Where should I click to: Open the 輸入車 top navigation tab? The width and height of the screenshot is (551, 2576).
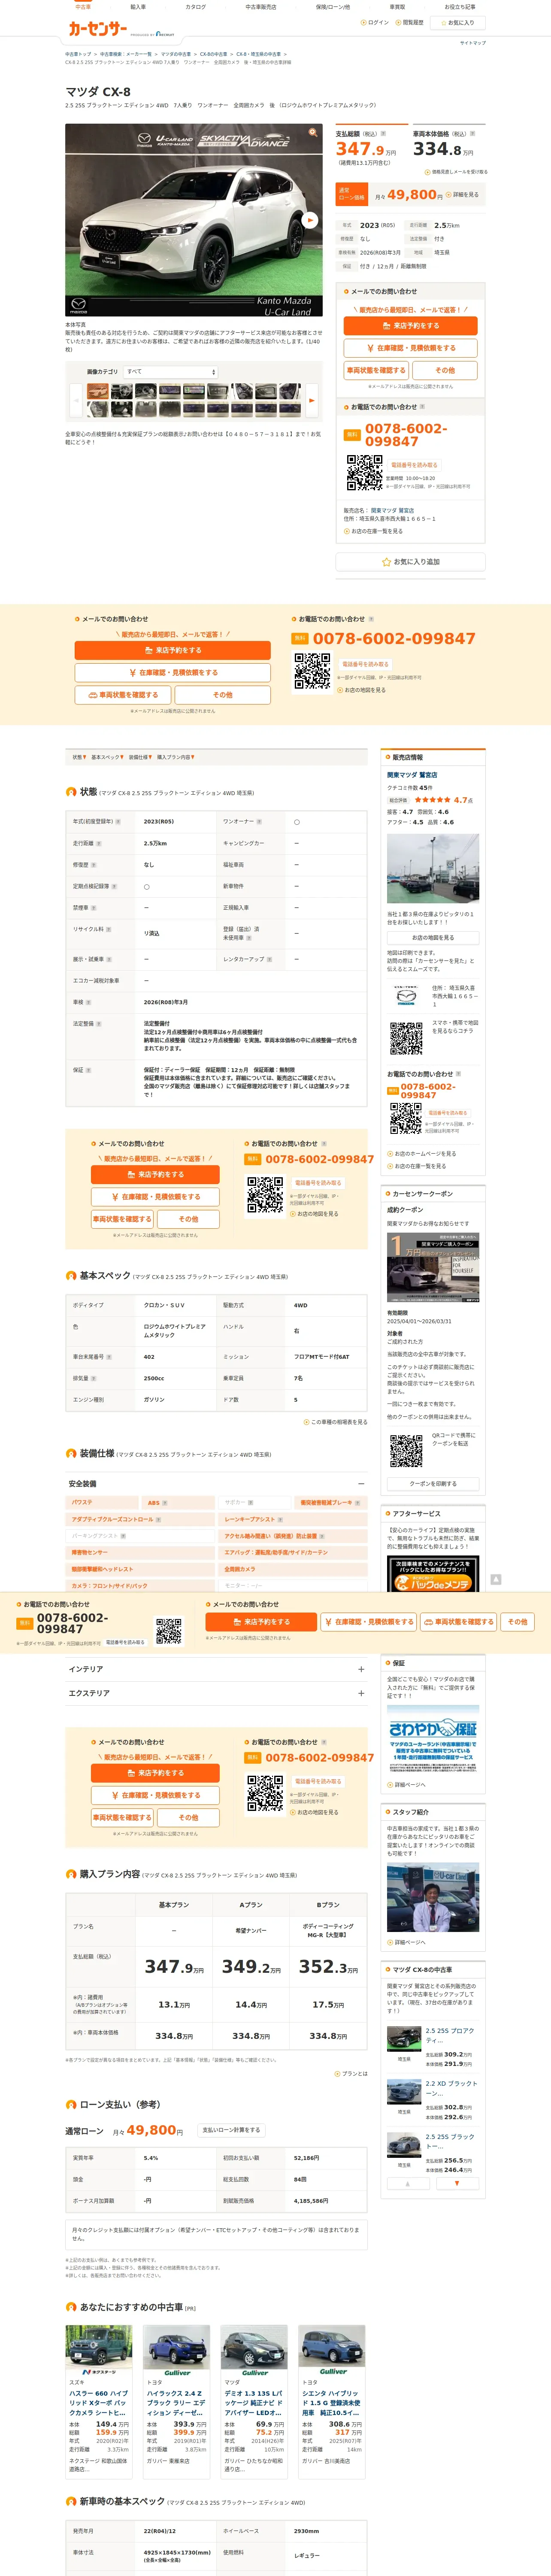pyautogui.click(x=138, y=7)
